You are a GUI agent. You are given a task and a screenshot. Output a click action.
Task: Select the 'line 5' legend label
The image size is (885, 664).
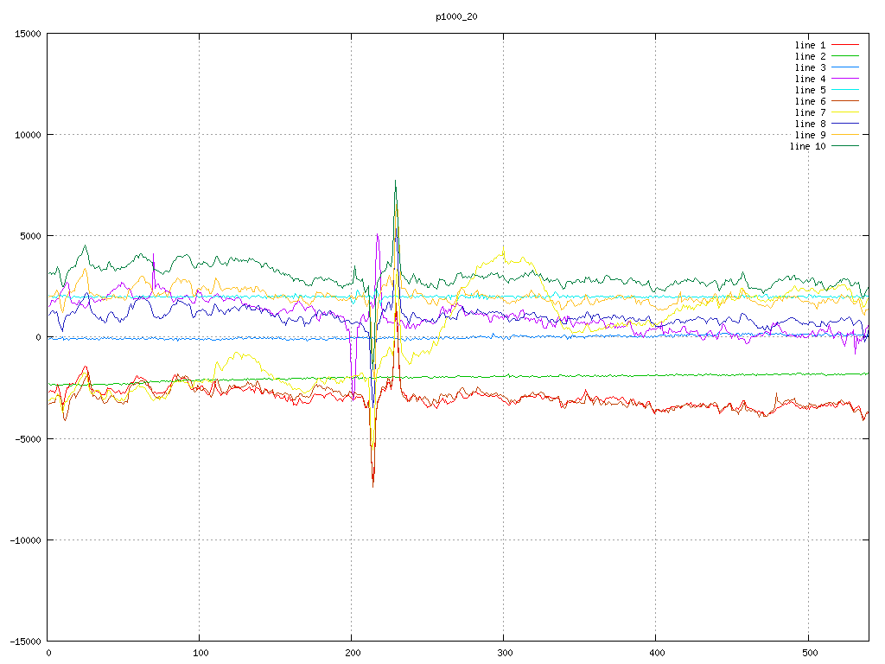(810, 90)
